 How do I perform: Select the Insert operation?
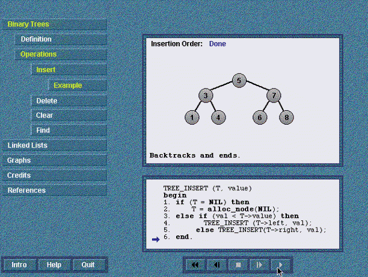(x=69, y=70)
